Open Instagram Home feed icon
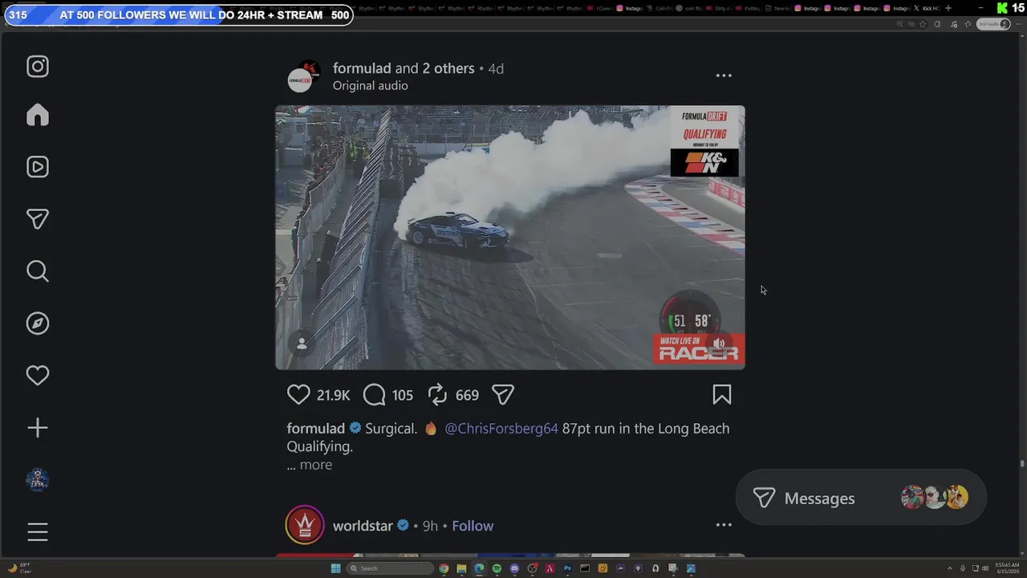This screenshot has height=578, width=1027. 38,115
